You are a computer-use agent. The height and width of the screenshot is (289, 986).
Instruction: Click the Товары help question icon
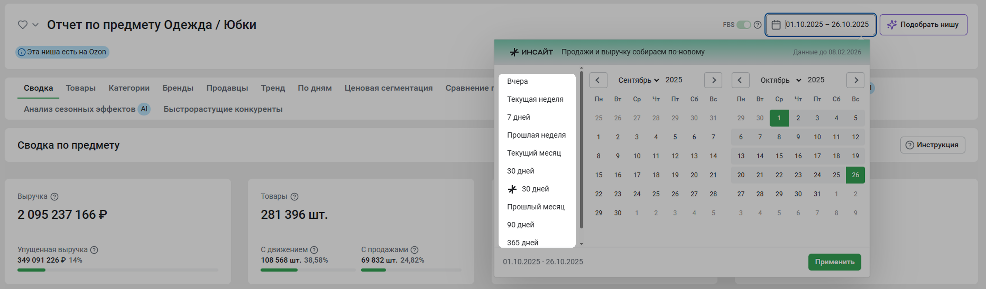click(294, 197)
